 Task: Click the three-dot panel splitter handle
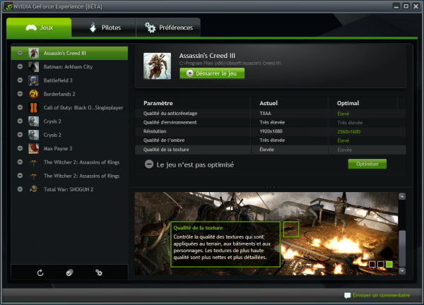pos(271,187)
